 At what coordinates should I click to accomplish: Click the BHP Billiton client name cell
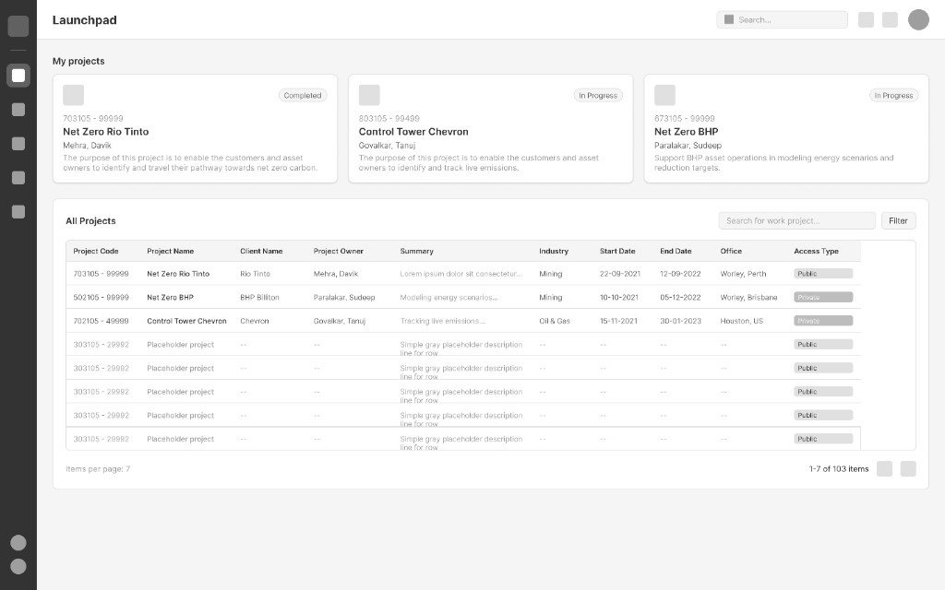pos(259,297)
